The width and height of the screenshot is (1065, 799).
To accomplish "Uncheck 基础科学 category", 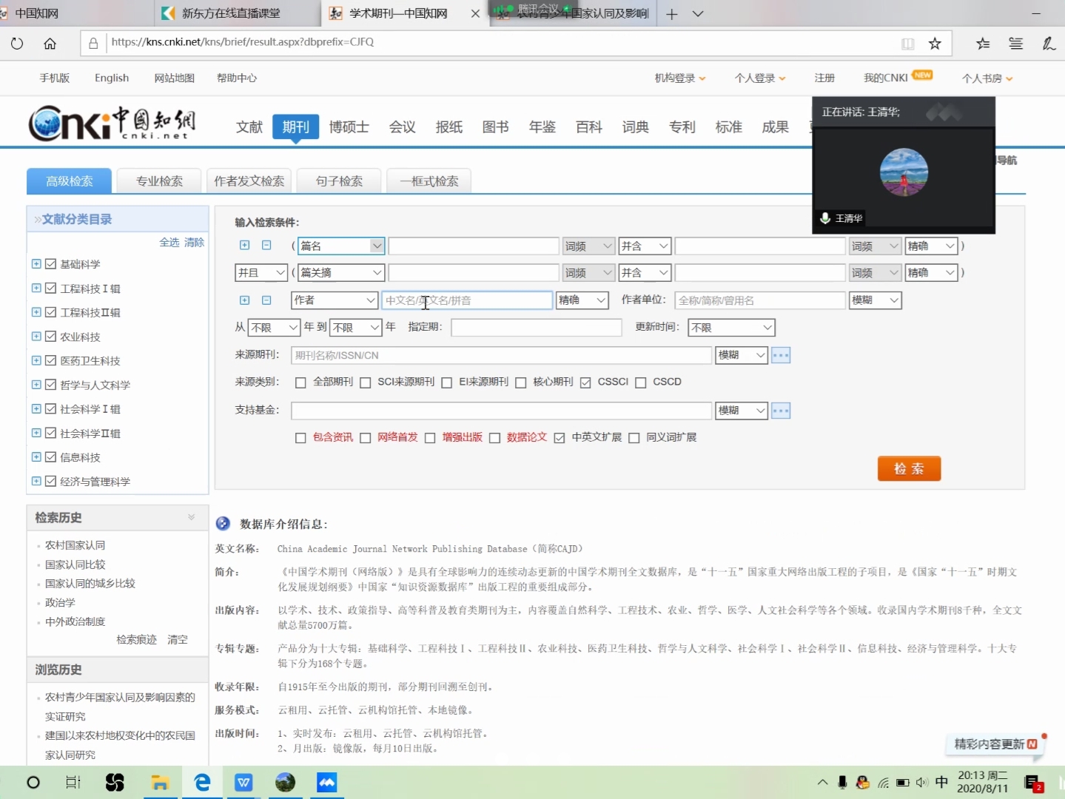I will [50, 264].
